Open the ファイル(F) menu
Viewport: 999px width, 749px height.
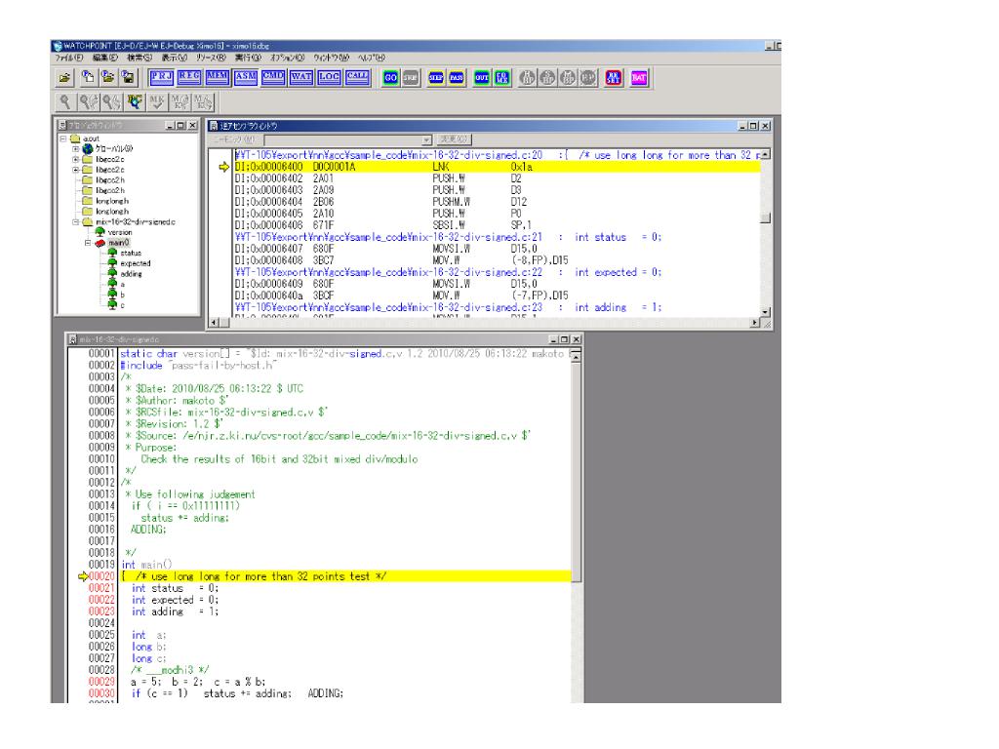[69, 58]
